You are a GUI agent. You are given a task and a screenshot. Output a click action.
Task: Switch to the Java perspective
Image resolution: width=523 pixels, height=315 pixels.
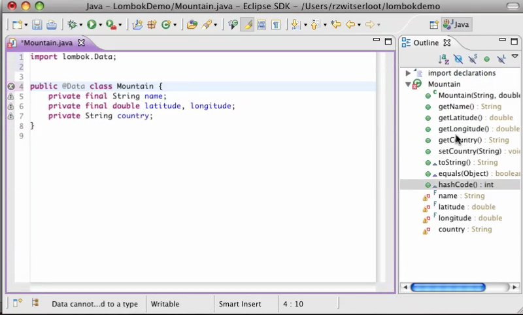(x=457, y=25)
